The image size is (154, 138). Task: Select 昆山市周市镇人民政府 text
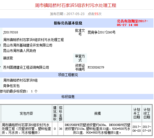19,51
